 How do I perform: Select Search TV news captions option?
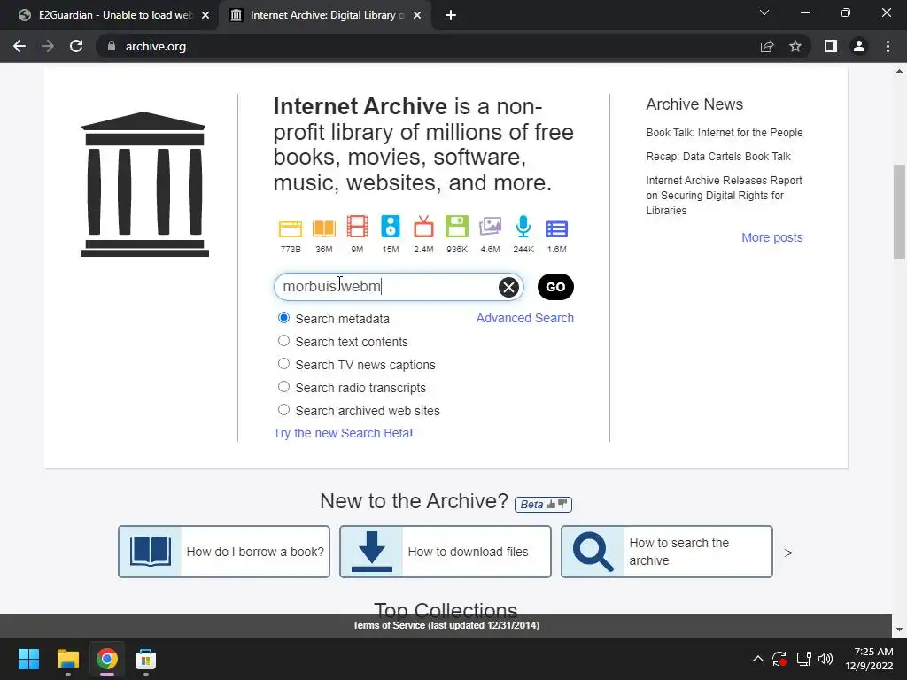(283, 364)
